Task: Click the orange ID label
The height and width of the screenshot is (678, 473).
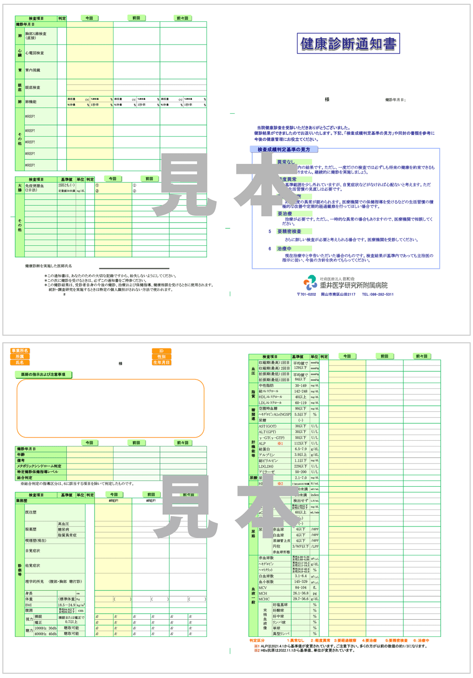Action: (161, 351)
